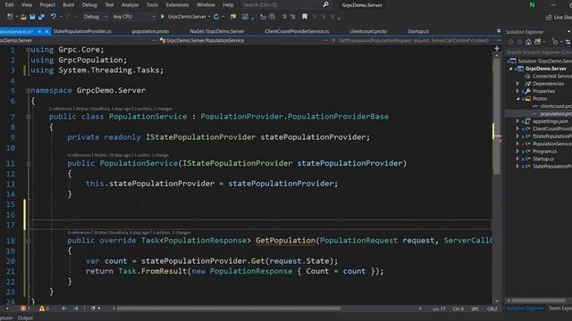Screen dimensions: 572x321
Task: Switch to NuGet: GrpcDemo.Server tab
Action: [217, 31]
